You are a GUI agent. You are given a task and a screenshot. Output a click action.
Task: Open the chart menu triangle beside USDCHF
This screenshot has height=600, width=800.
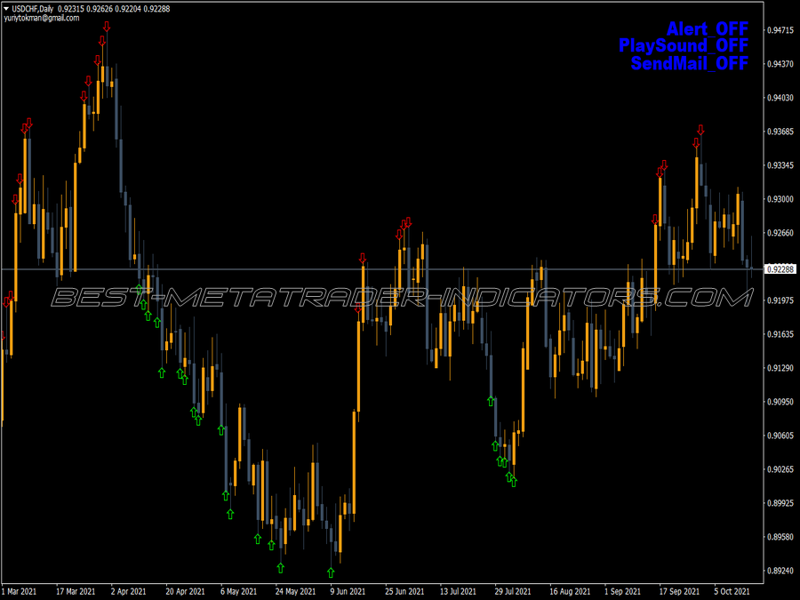pyautogui.click(x=6, y=9)
